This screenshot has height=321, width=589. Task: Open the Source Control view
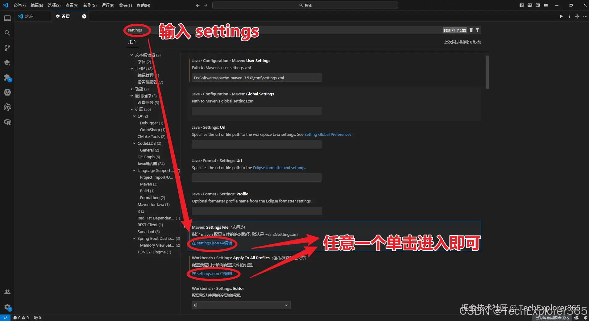[x=7, y=48]
